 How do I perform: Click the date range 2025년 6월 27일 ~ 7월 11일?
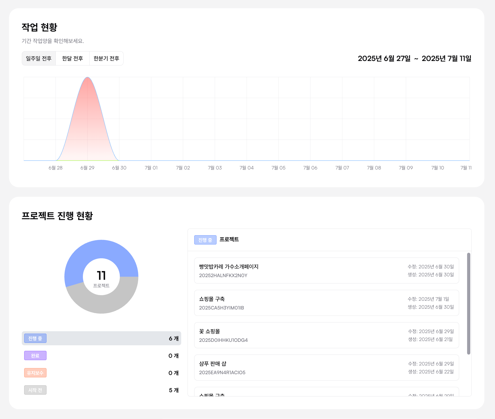(x=414, y=59)
